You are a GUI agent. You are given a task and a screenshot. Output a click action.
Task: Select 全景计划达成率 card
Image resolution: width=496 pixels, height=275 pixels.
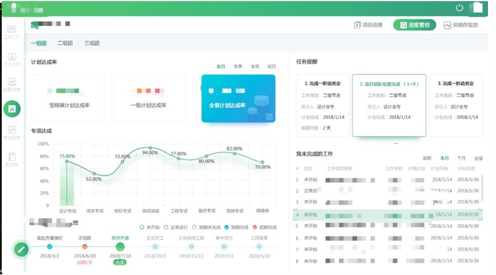pos(238,98)
